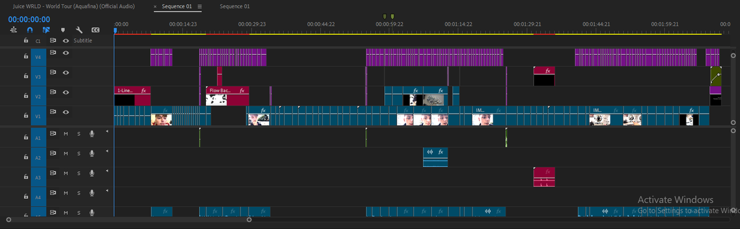Select the Flow Bac... clip on V2
This screenshot has height=229, width=740.
228,96
